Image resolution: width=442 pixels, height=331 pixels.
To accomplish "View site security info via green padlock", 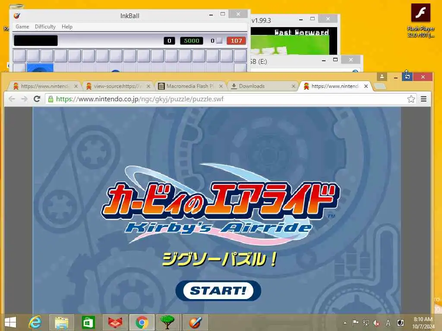I will coord(51,99).
